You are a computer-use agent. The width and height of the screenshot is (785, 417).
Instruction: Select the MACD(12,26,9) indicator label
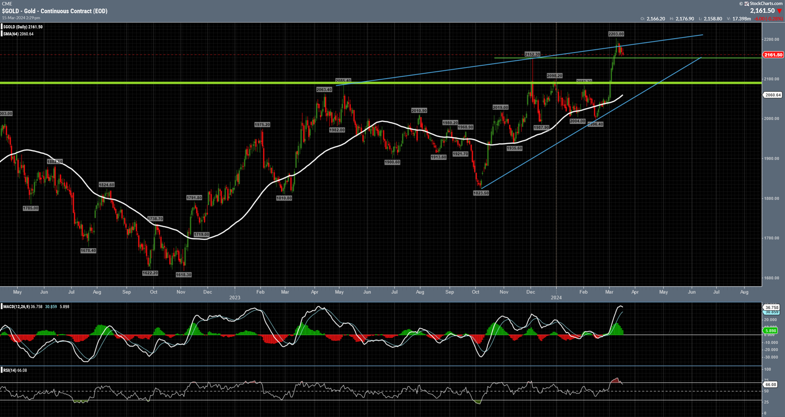pyautogui.click(x=16, y=307)
